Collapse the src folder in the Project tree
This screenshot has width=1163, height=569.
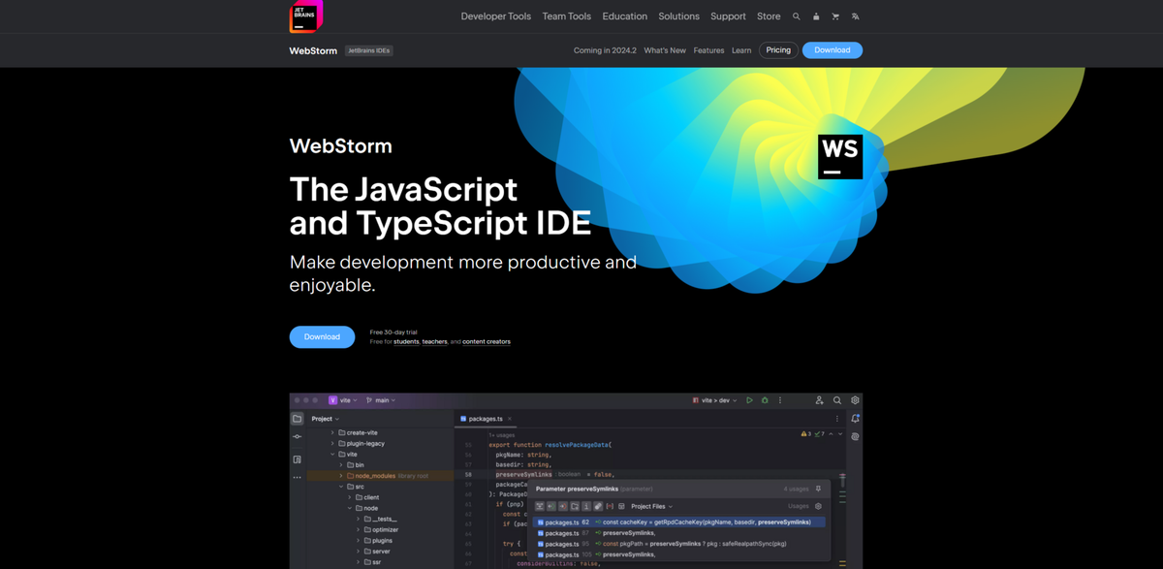click(x=341, y=486)
